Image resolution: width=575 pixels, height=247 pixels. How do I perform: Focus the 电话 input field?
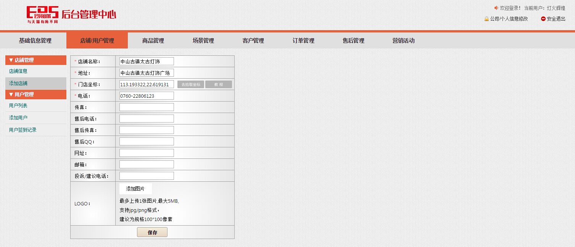click(x=147, y=96)
